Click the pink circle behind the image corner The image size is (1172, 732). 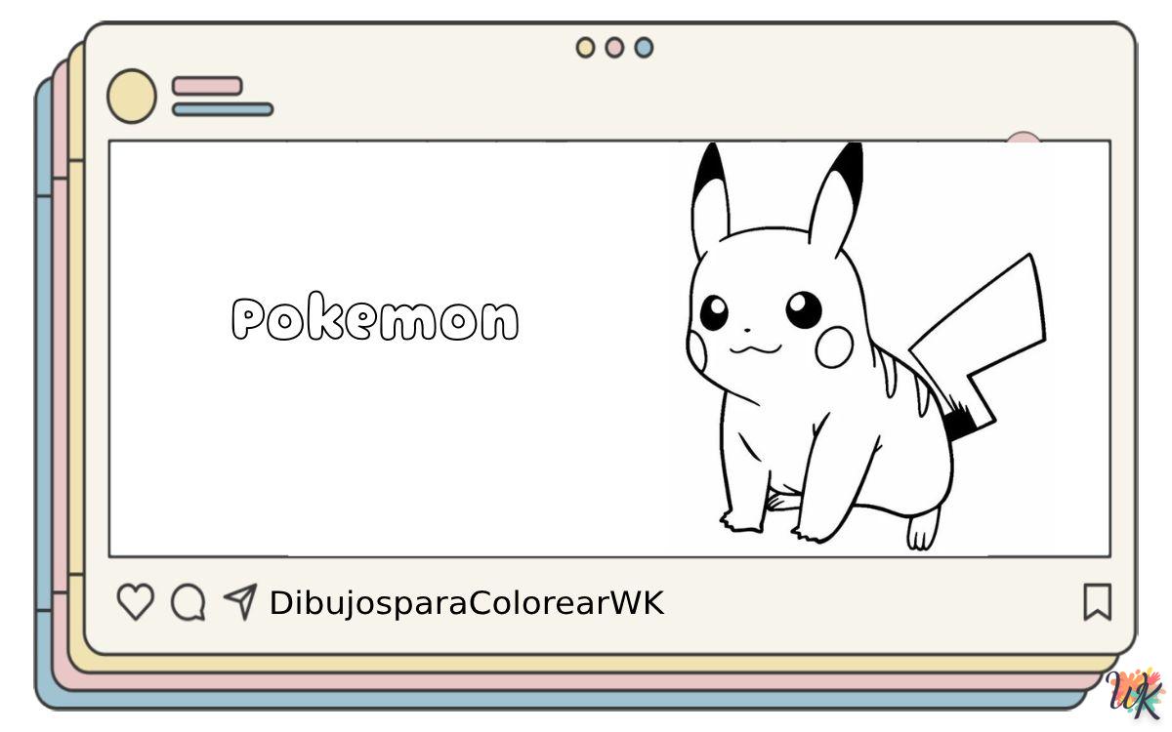pos(1023,137)
